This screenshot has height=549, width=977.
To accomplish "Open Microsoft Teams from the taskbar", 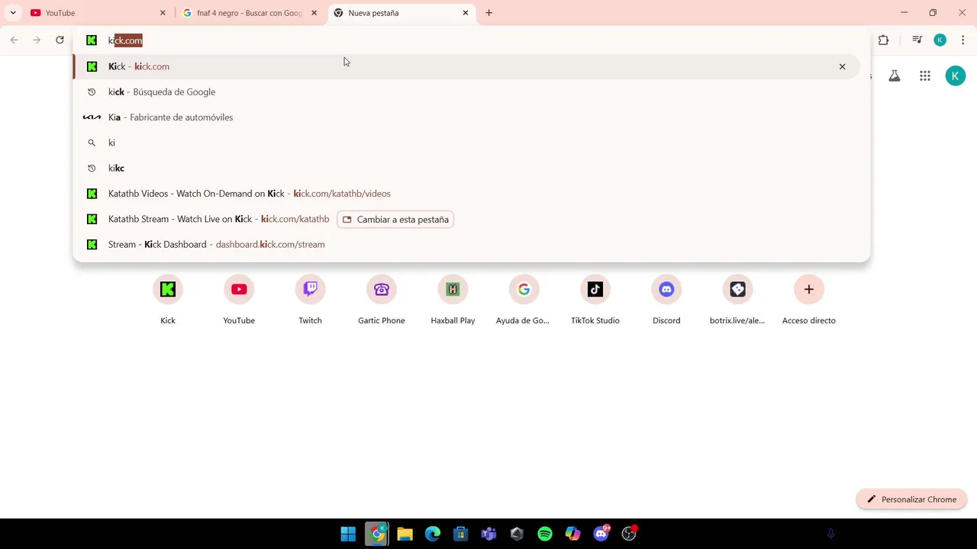I will point(488,534).
